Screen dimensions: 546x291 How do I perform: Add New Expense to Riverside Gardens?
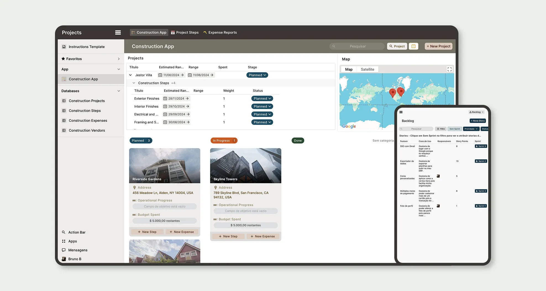(182, 232)
